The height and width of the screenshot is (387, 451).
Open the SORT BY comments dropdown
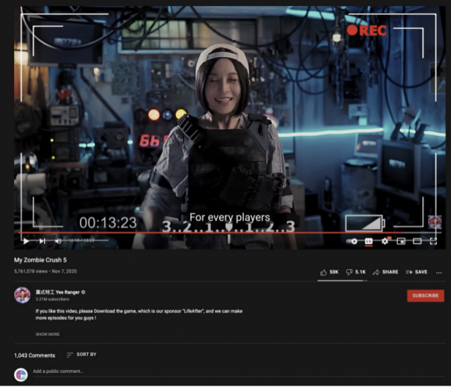81,354
